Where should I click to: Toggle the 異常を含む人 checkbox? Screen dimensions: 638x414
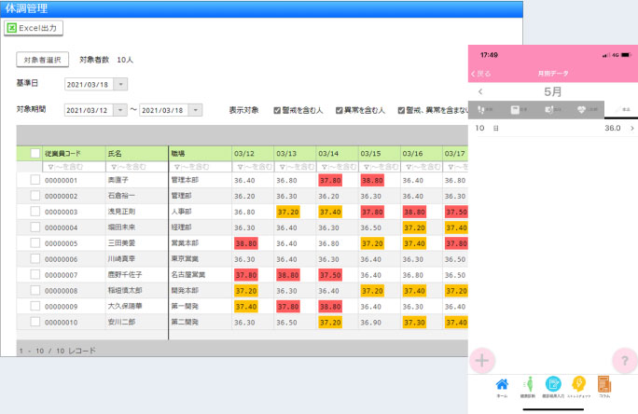pos(340,110)
